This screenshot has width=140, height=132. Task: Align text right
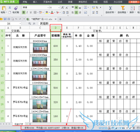point(80,12)
